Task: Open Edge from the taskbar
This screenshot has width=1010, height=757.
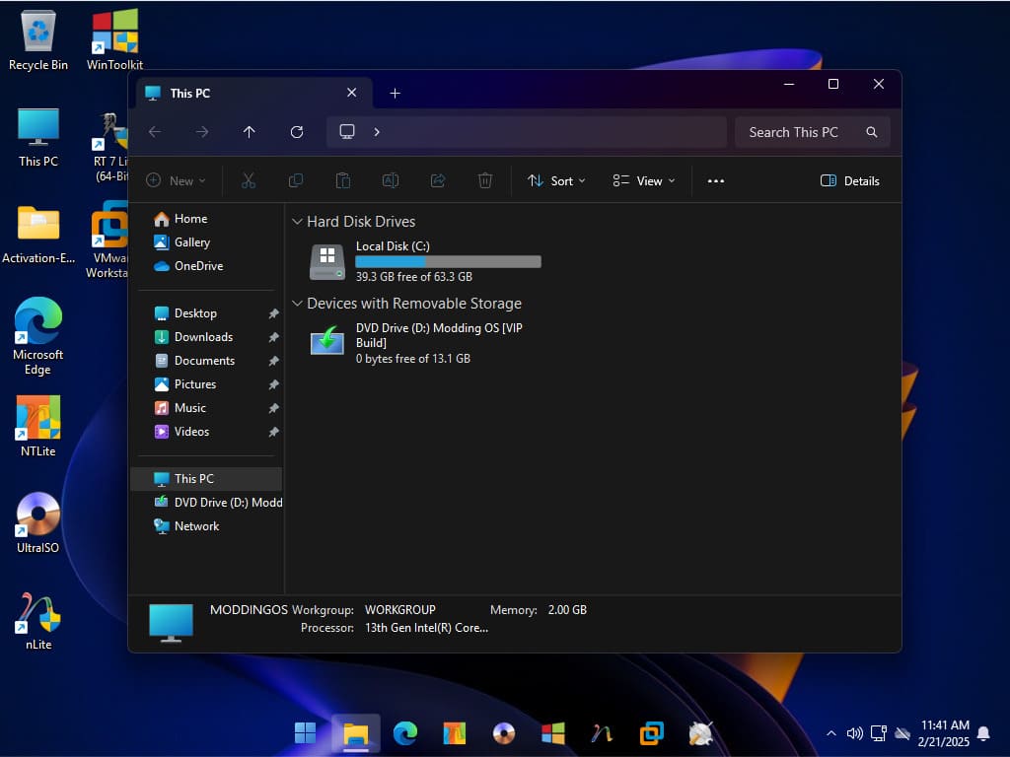Action: (x=405, y=732)
